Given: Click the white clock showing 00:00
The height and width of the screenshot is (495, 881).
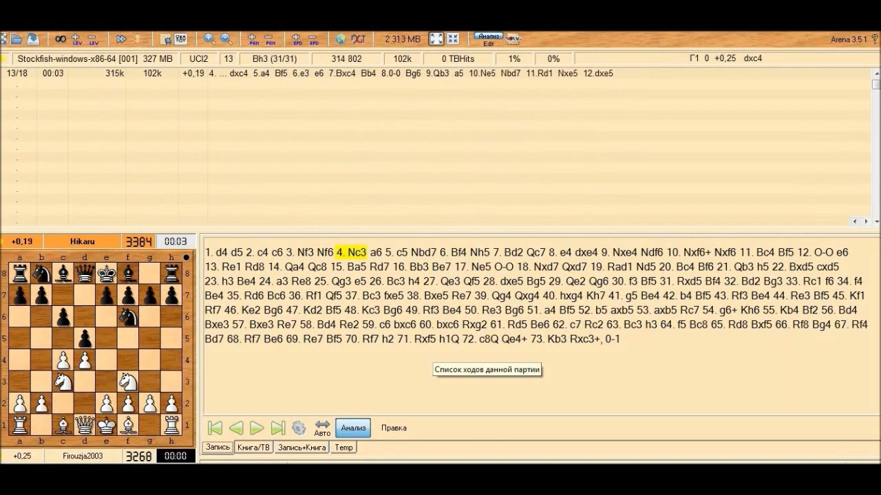Looking at the screenshot, I should point(176,456).
